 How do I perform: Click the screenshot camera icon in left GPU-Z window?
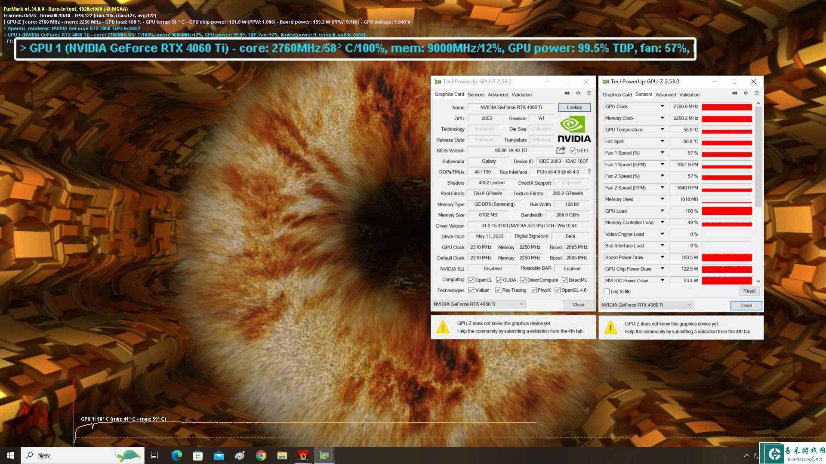tap(567, 93)
